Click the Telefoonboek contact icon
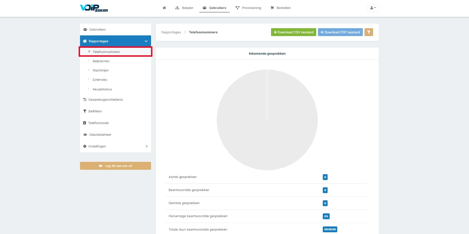 click(x=85, y=123)
